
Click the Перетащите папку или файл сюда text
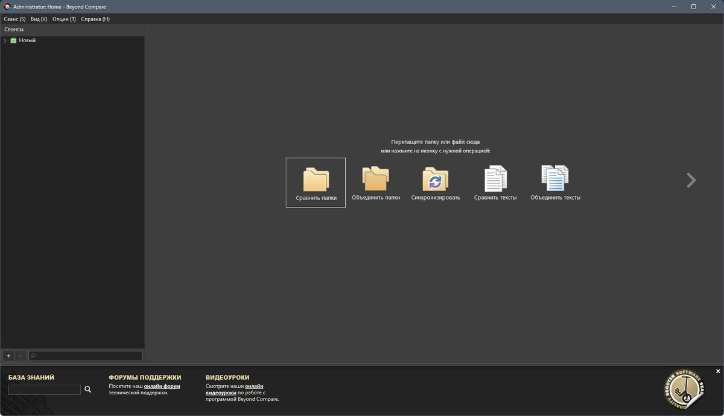click(436, 142)
